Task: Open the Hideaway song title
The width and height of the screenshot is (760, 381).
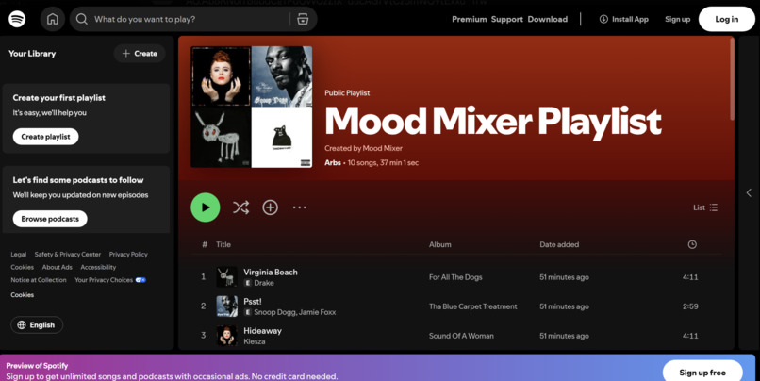Action: point(262,331)
